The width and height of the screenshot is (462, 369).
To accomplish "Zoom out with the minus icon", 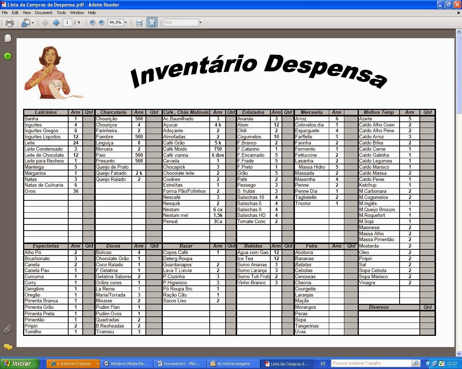I will [x=92, y=22].
